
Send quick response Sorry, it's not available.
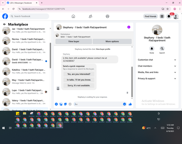(79, 85)
